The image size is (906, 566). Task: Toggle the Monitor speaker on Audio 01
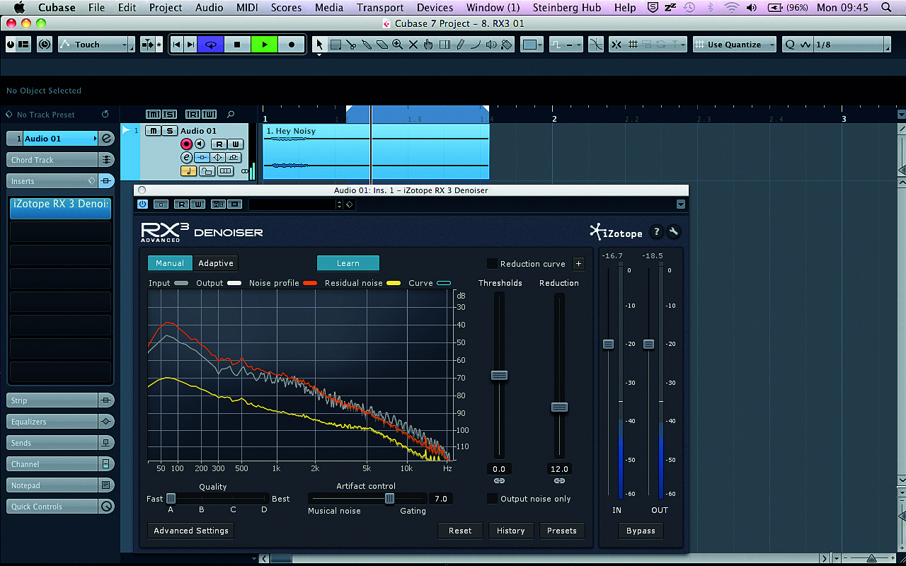coord(200,144)
